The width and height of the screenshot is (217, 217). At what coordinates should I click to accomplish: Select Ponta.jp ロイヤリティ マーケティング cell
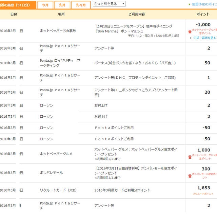(60, 63)
